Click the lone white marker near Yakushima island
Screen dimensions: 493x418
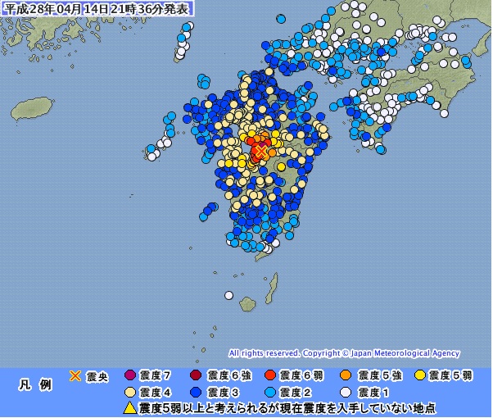[x=229, y=296]
